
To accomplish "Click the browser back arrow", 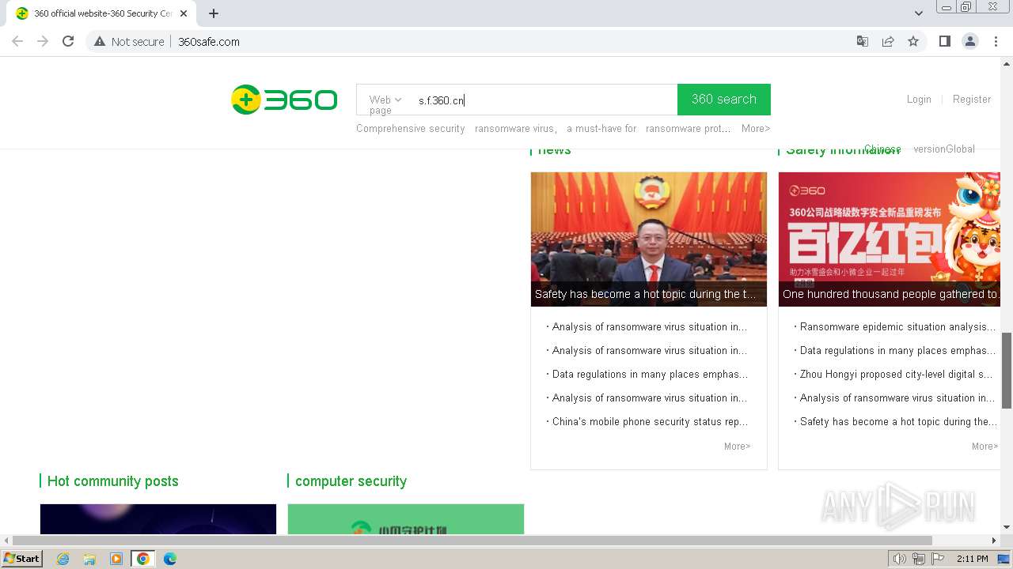I will [x=17, y=41].
